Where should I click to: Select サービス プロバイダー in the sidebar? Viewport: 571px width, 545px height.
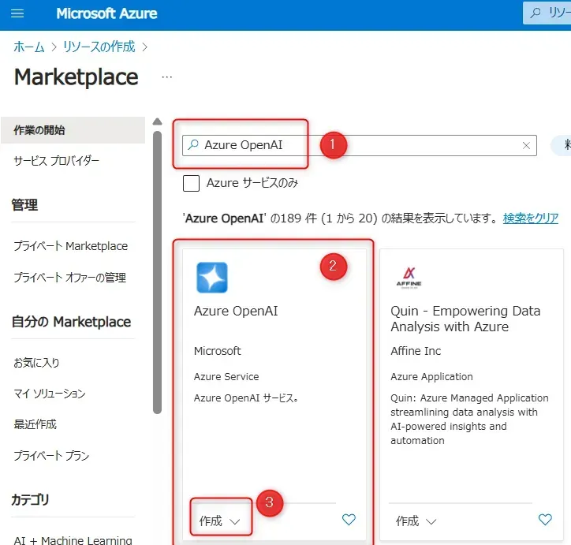[x=57, y=161]
